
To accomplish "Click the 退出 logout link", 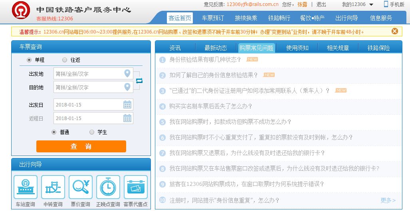I will (x=321, y=4).
